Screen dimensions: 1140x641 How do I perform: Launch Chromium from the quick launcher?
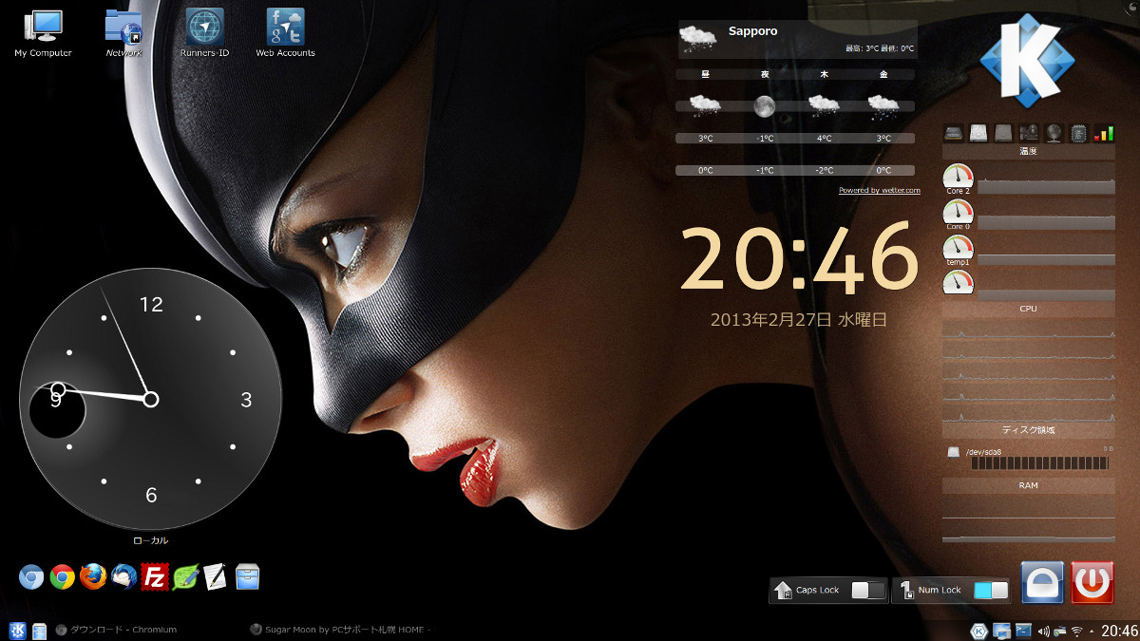click(31, 576)
